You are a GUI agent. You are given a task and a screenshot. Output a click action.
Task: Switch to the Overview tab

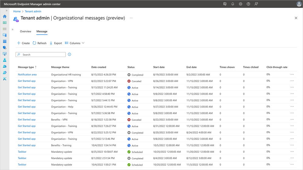pyautogui.click(x=26, y=32)
